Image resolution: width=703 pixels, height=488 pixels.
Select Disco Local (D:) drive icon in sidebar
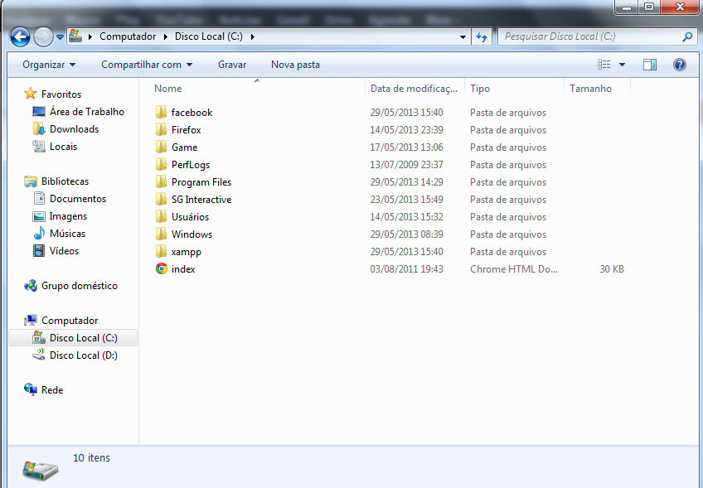tap(39, 355)
